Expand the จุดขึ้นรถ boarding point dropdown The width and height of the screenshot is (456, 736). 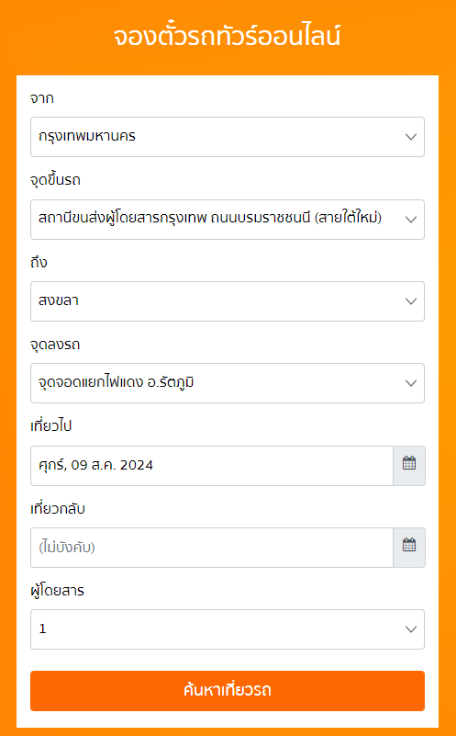(x=228, y=220)
